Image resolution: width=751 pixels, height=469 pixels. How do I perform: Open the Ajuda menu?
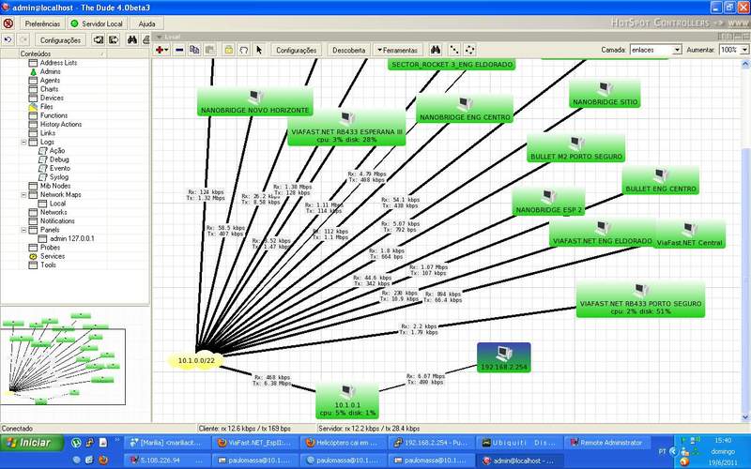point(146,23)
